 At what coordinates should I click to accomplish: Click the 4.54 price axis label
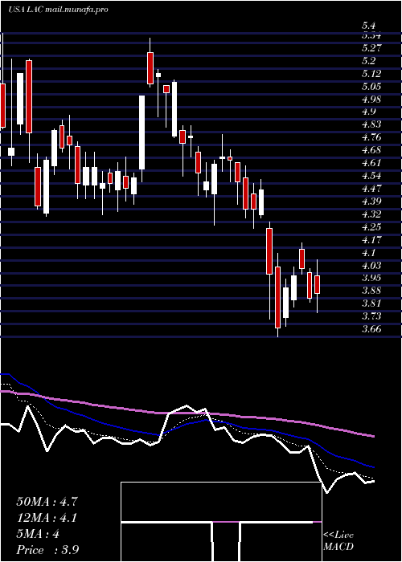click(x=371, y=176)
